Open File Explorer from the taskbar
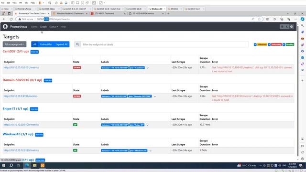Screen dimensions: 306x172 click(x=35, y=165)
